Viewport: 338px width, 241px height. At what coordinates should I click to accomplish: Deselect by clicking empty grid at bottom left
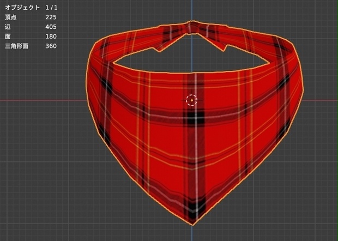(x=43, y=205)
